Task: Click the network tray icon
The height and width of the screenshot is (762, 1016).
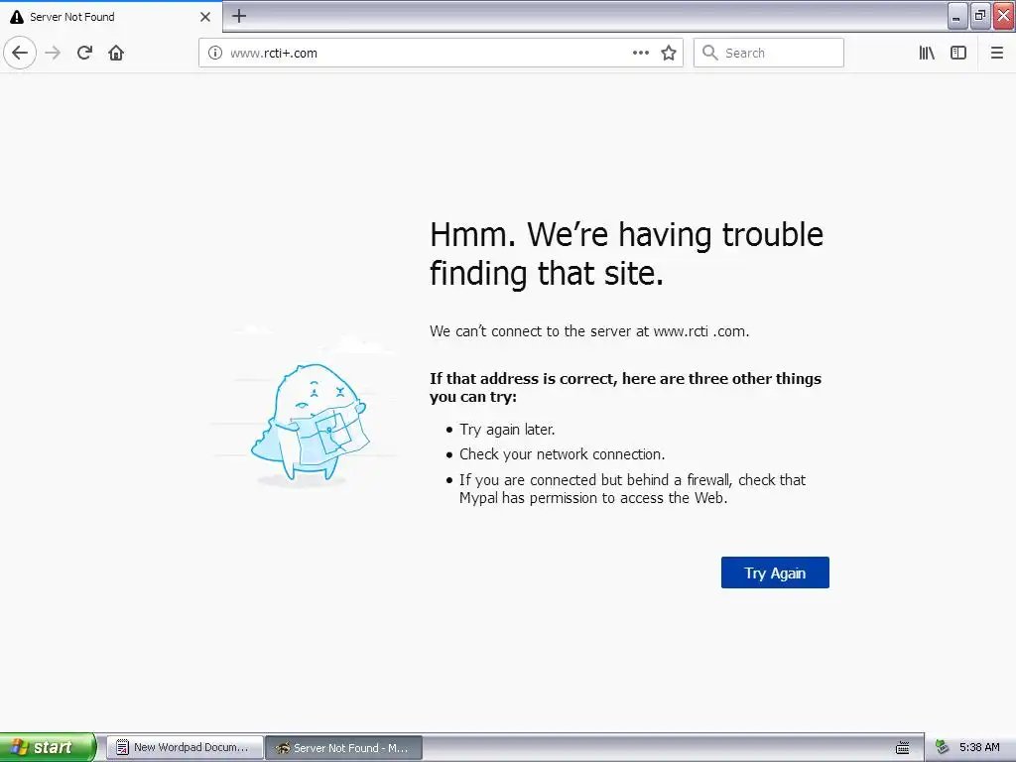Action: (942, 747)
